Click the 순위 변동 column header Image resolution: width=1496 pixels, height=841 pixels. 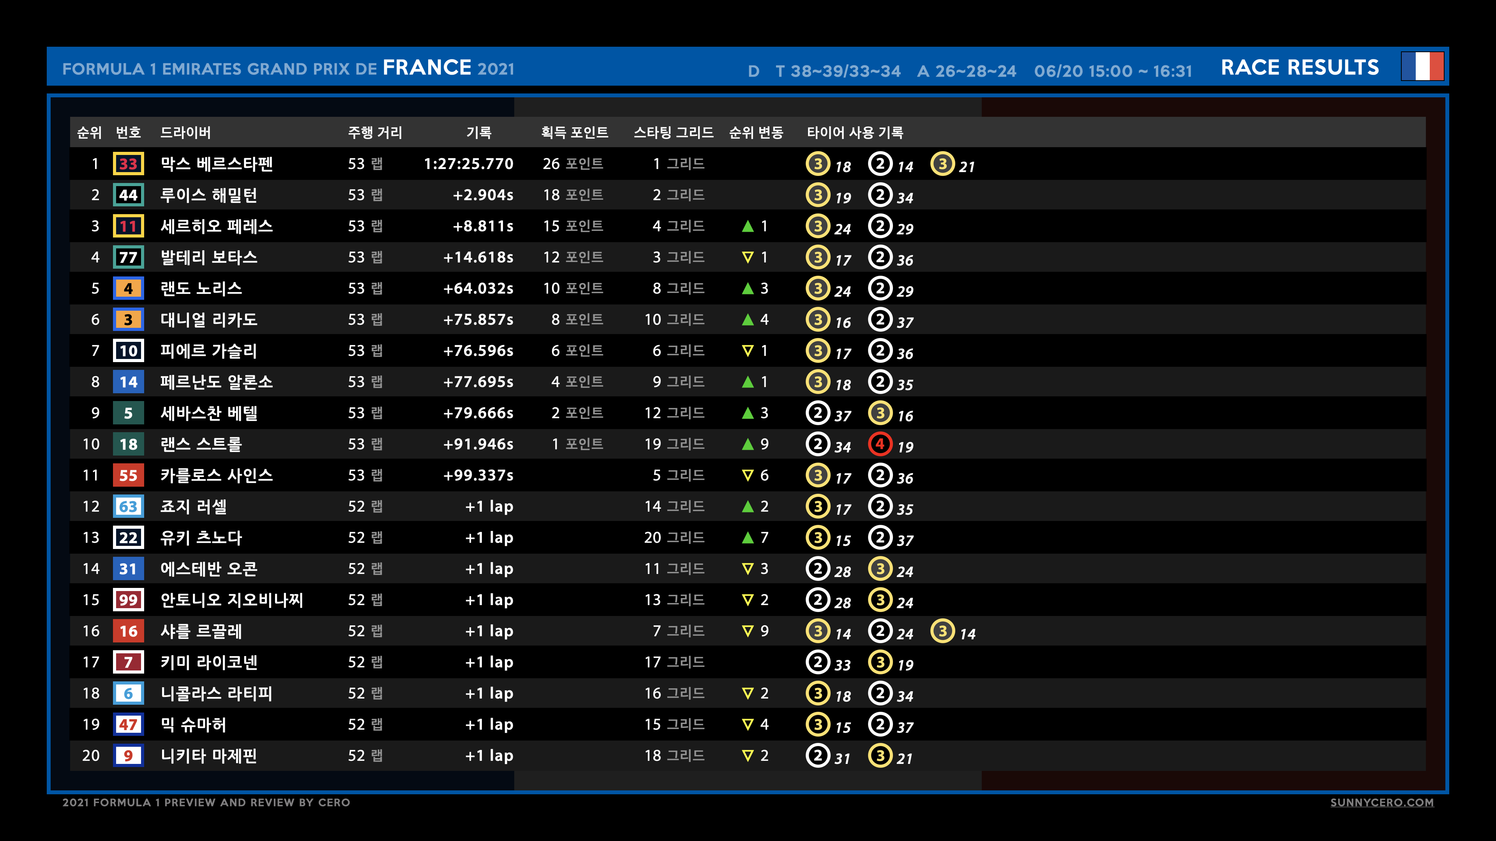tap(756, 132)
